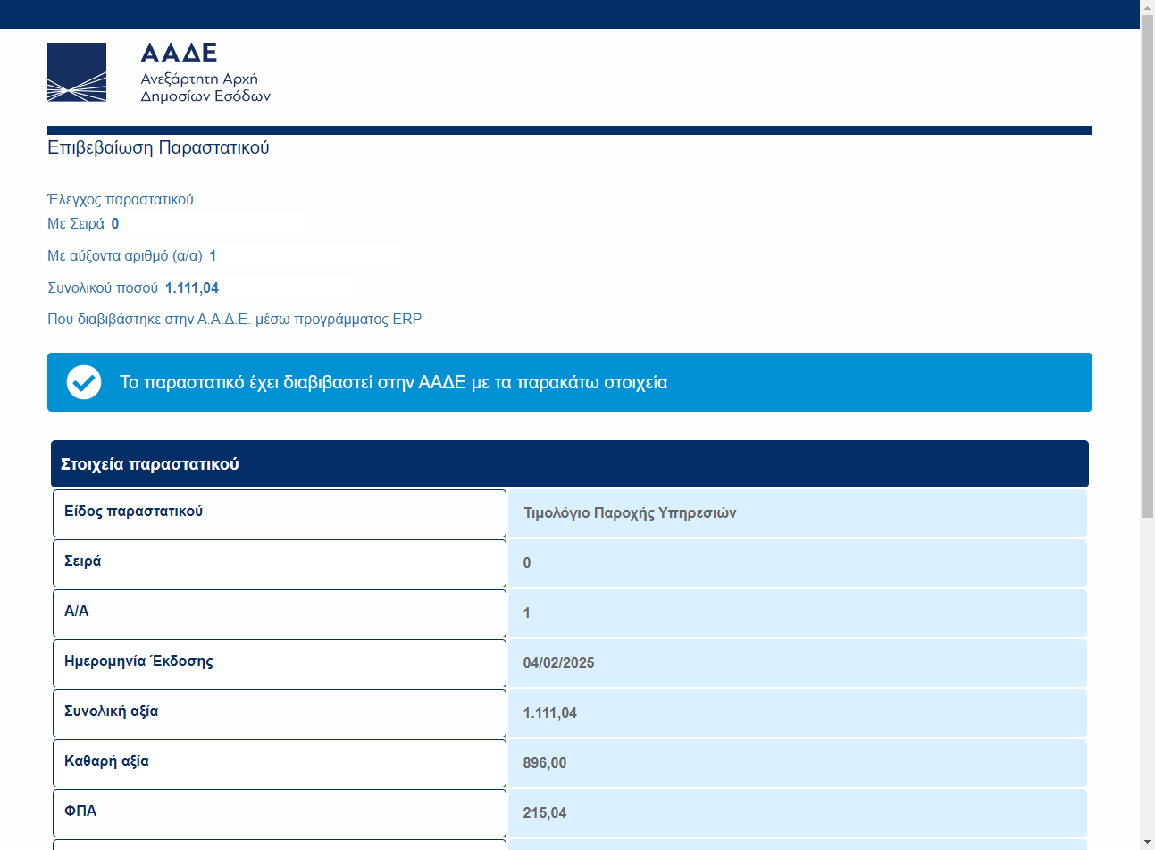
Task: Click the ΑΑΔΕ logo emblem
Action: [77, 72]
